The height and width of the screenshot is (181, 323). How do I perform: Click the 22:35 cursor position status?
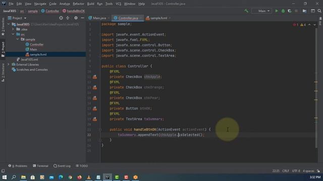(x=276, y=171)
